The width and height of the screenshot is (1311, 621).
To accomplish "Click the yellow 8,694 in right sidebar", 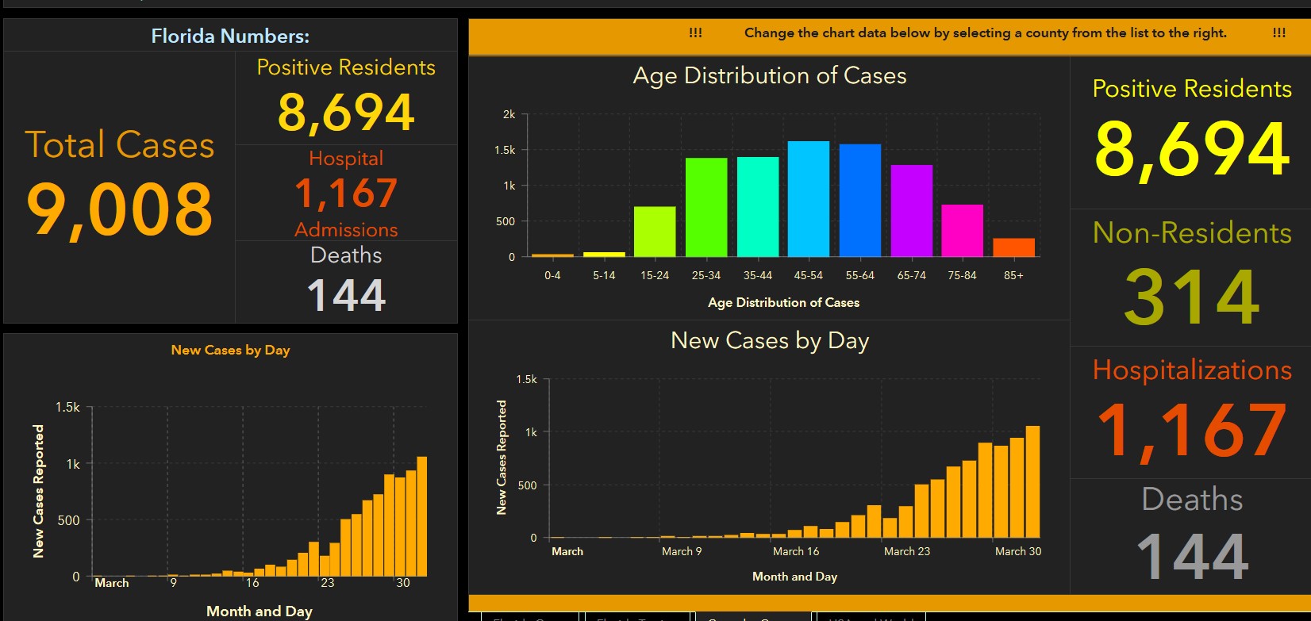I will point(1192,149).
